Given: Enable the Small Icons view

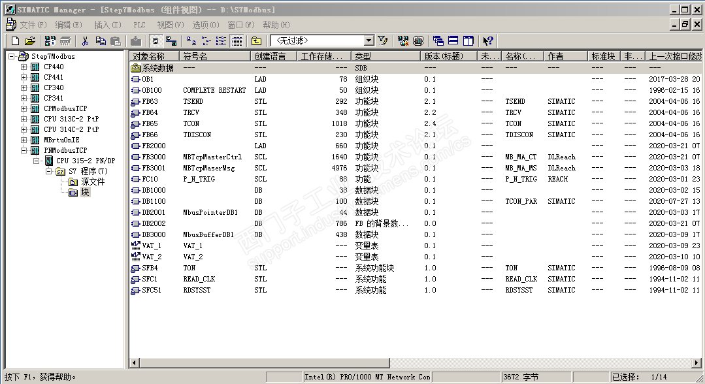Looking at the screenshot, I should [206, 41].
